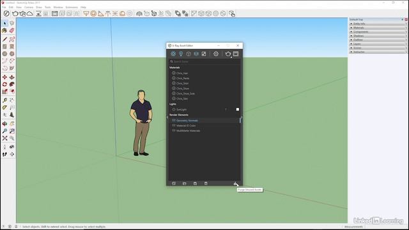Select the Section Plane tool
The image size is (409, 230).
pos(12,155)
